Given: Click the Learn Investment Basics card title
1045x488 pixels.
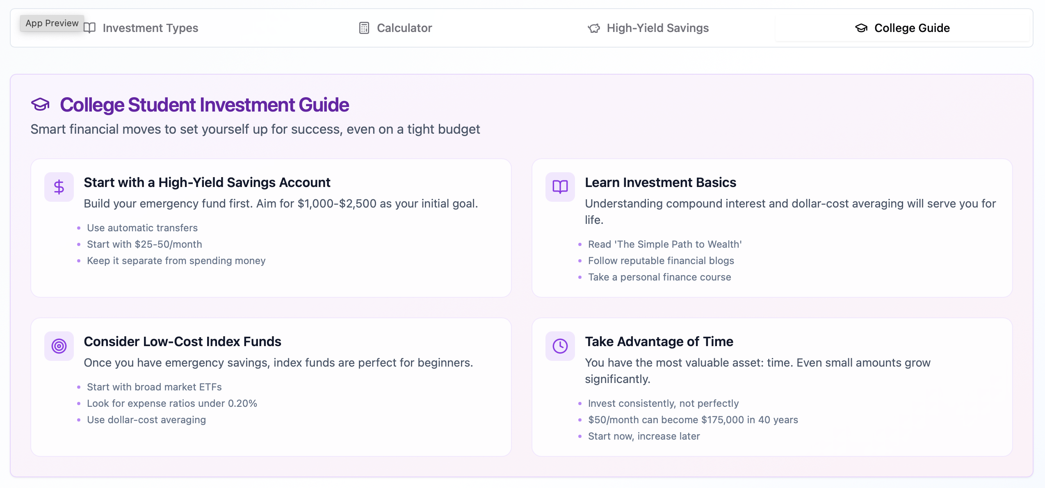Looking at the screenshot, I should coord(660,182).
